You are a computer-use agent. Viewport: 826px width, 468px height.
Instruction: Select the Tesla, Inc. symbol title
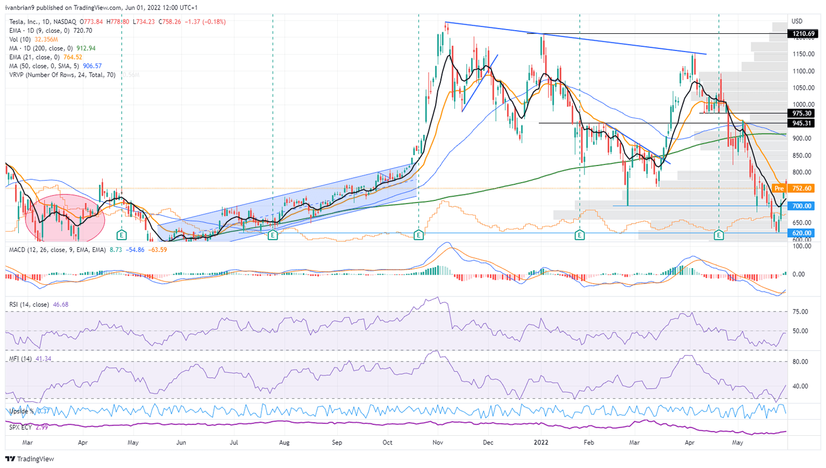pyautogui.click(x=42, y=22)
